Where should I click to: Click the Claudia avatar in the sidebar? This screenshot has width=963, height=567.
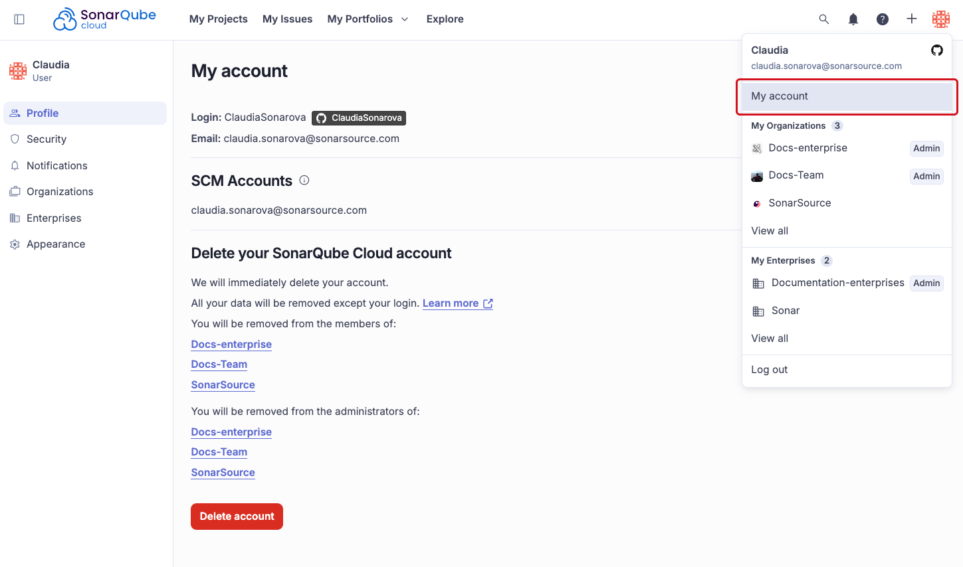point(18,71)
